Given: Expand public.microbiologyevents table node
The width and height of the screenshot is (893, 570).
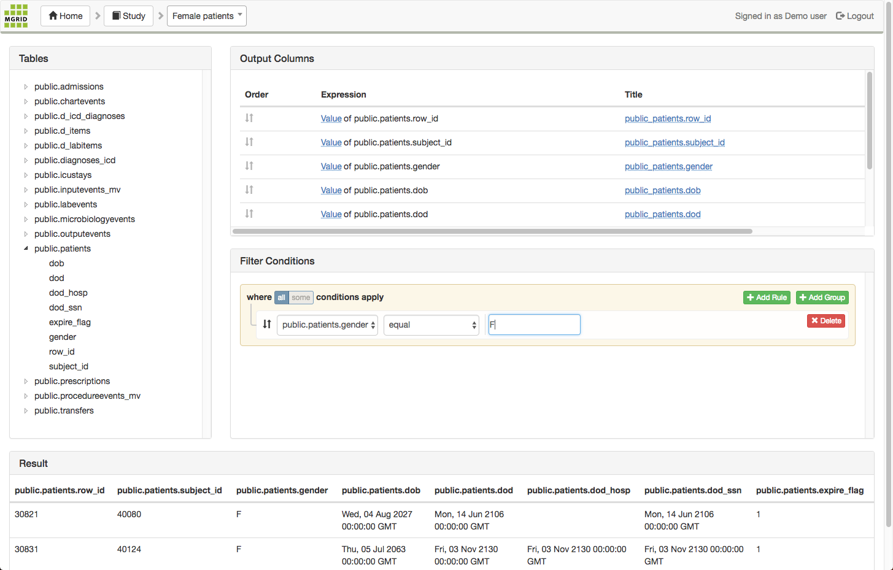Looking at the screenshot, I should click(26, 219).
